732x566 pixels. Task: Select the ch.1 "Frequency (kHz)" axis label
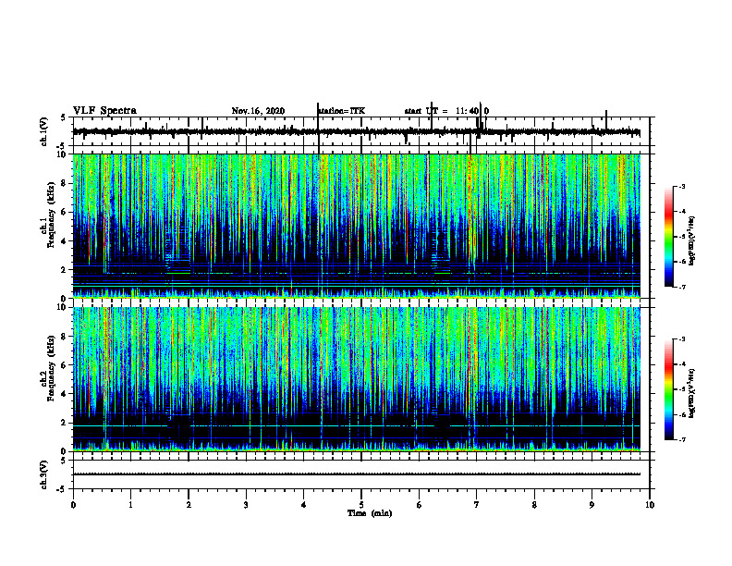click(x=52, y=215)
